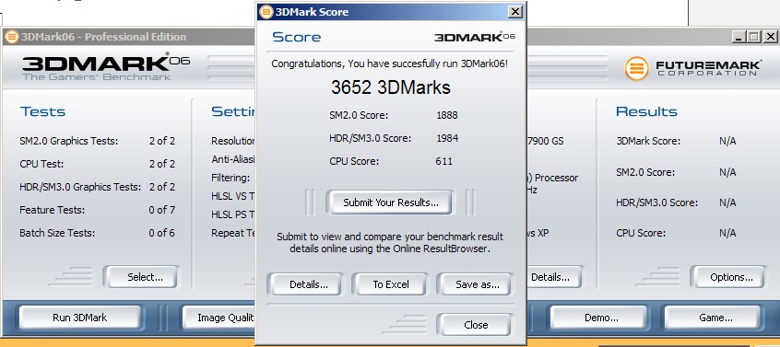
Task: Click the '3652 3DMarks' score text
Action: [x=391, y=87]
